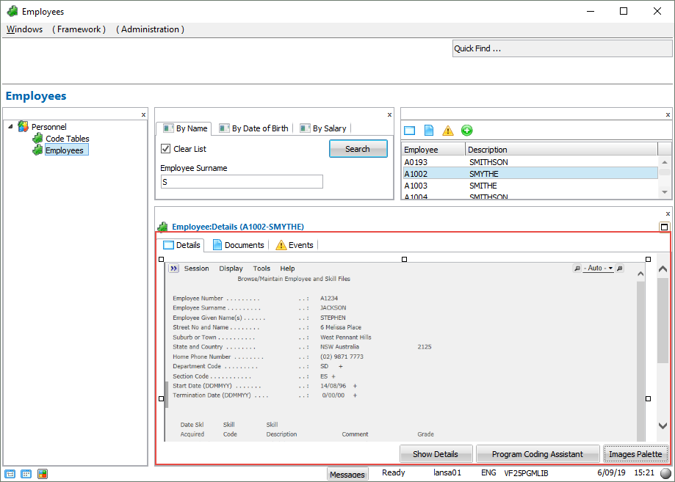Select Code Tables in the tree

[67, 139]
